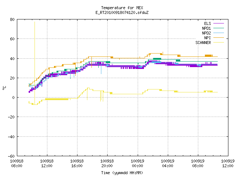Click the y-axis tick label 0
This screenshot has width=235, height=176.
14,98
